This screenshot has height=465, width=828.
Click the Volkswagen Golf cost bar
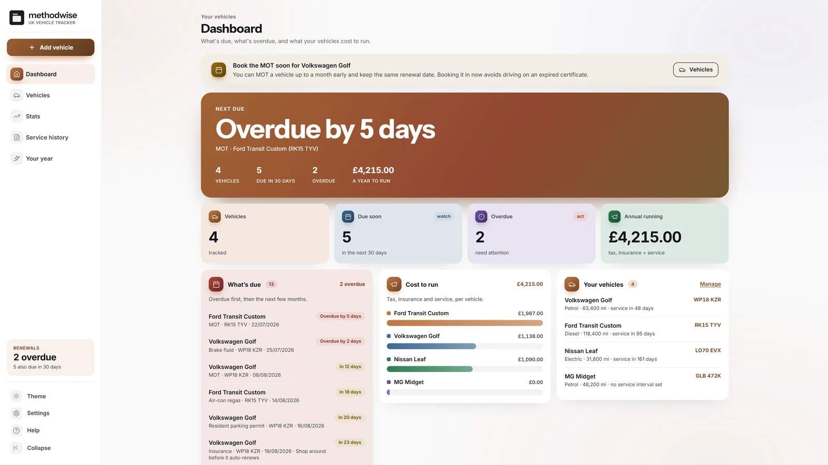pyautogui.click(x=465, y=346)
